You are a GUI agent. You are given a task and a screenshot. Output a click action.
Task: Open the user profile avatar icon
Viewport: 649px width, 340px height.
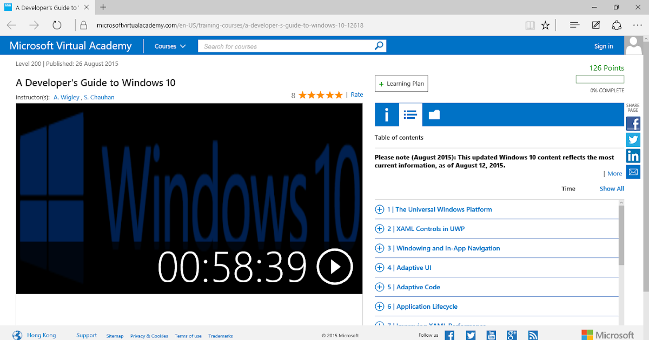click(634, 46)
